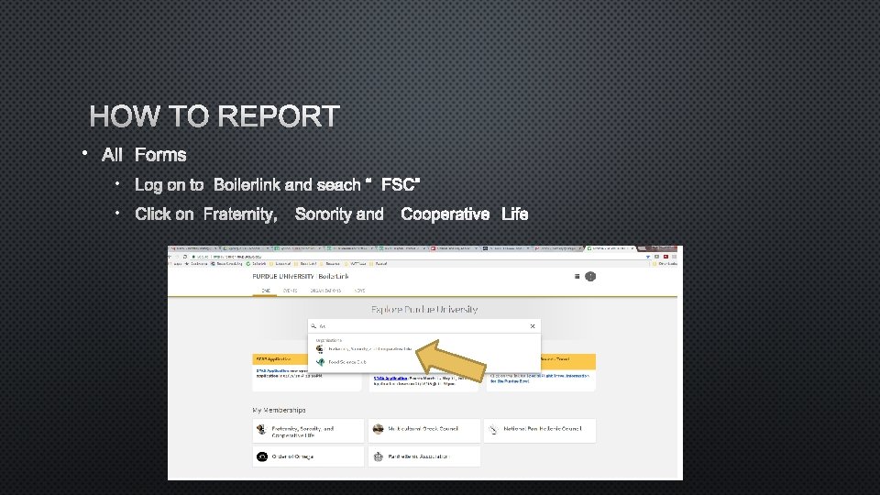
Task: Click the Multicultural Greek Council logo
Action: coord(379,429)
